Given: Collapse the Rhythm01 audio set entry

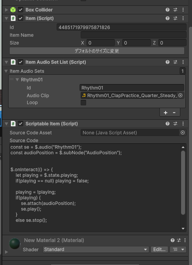Looking at the screenshot, I should point(17,79).
